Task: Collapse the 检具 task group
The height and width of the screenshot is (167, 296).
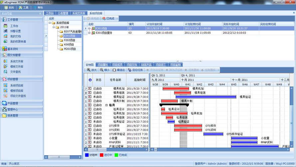Action: tap(107, 105)
